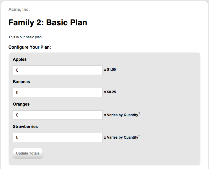Open the Acme, Inc. header link
This screenshot has width=209, height=169.
(19, 9)
